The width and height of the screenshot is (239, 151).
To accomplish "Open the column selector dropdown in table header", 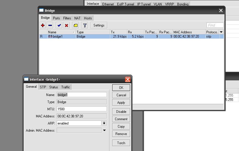I will (221, 32).
